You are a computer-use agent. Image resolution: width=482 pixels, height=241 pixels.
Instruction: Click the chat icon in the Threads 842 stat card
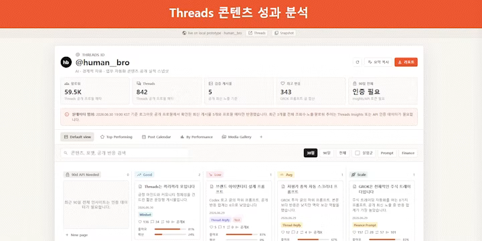coord(139,84)
